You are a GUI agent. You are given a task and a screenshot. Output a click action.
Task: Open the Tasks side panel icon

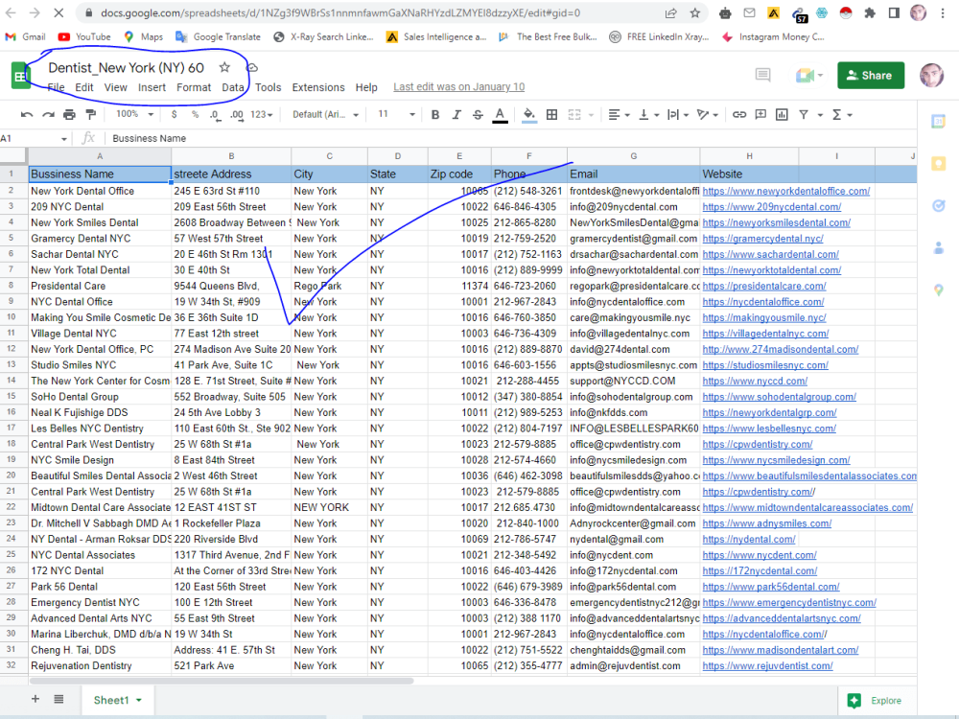[938, 206]
